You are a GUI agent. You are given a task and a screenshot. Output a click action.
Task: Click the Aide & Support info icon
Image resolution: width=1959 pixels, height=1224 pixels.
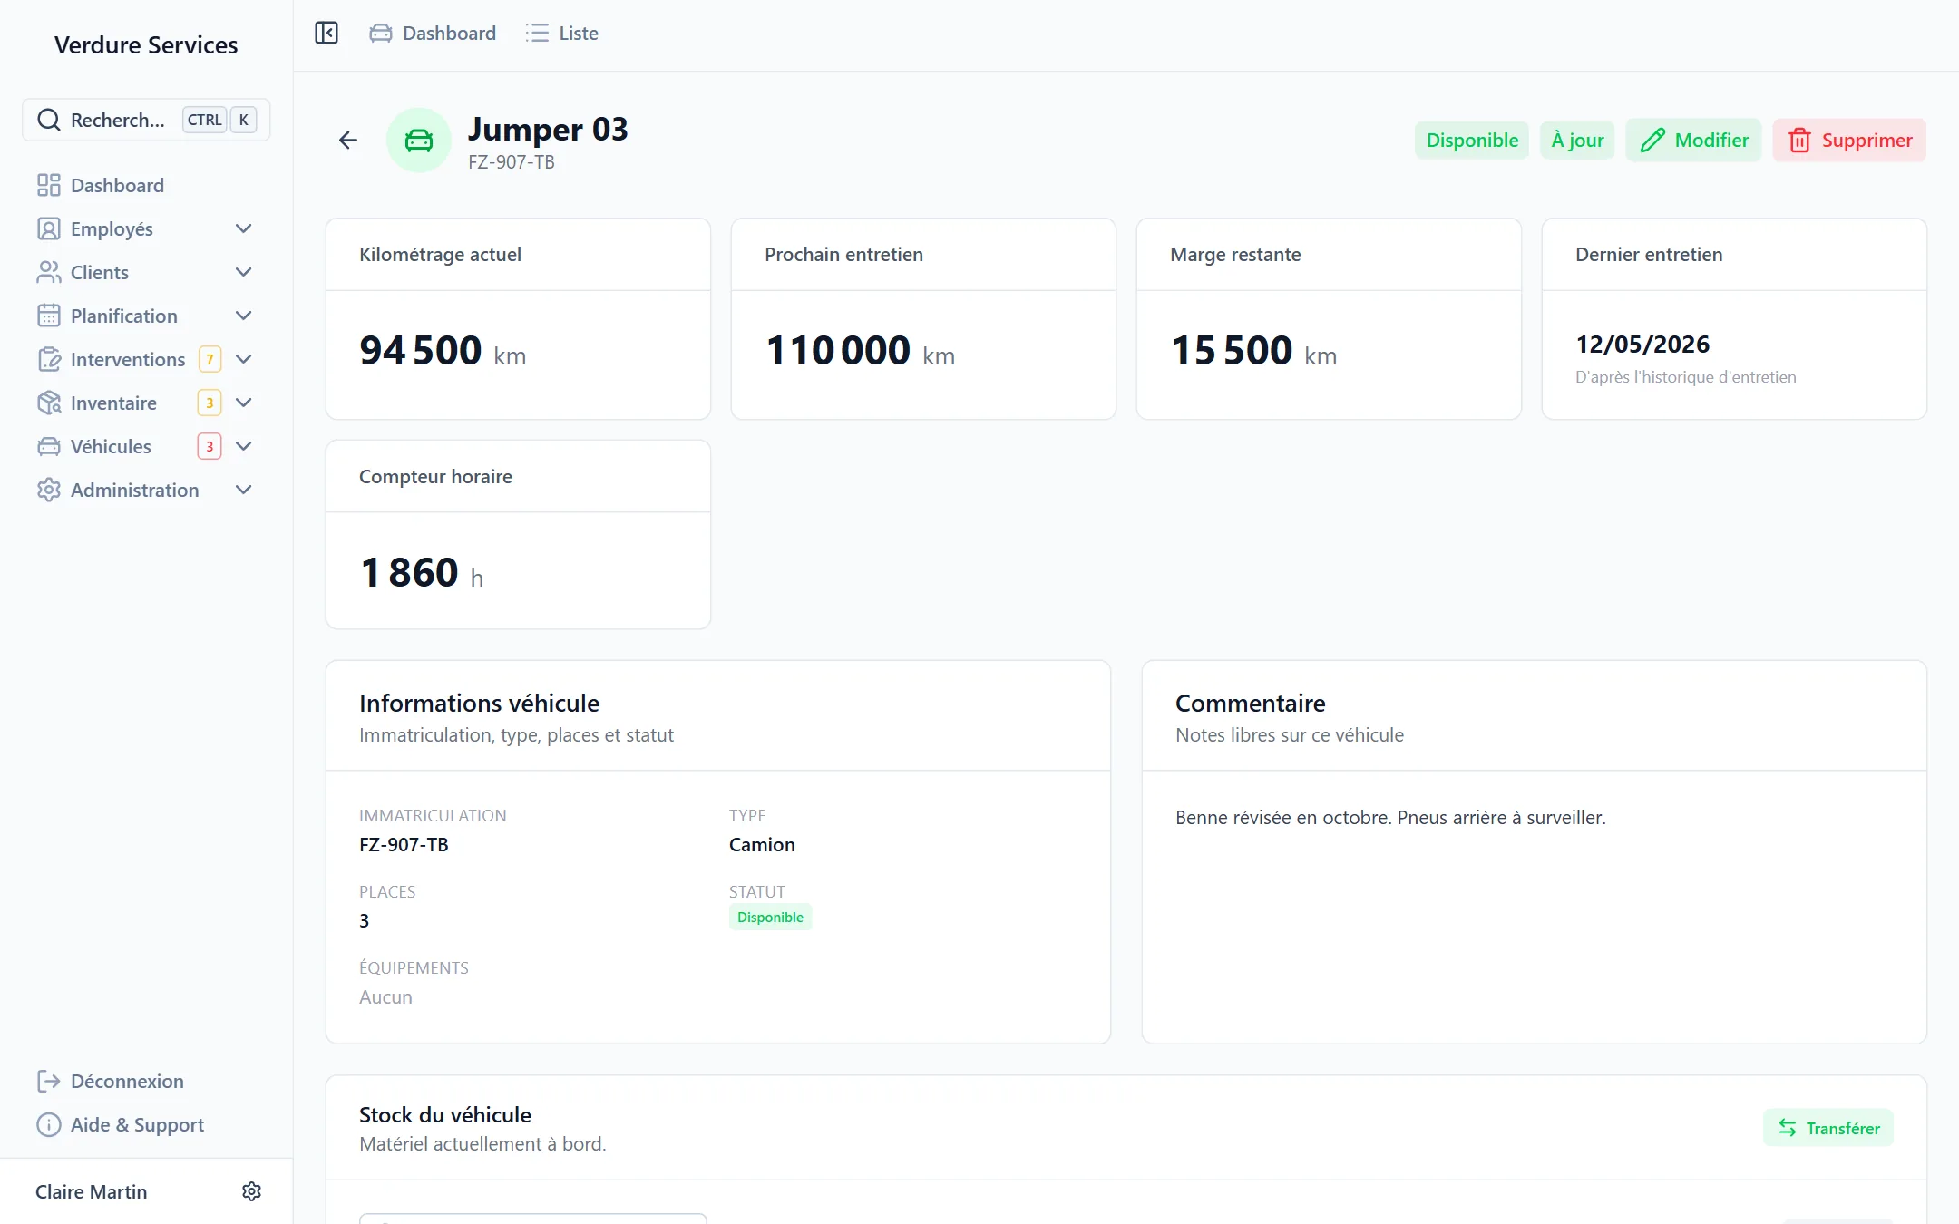(49, 1124)
